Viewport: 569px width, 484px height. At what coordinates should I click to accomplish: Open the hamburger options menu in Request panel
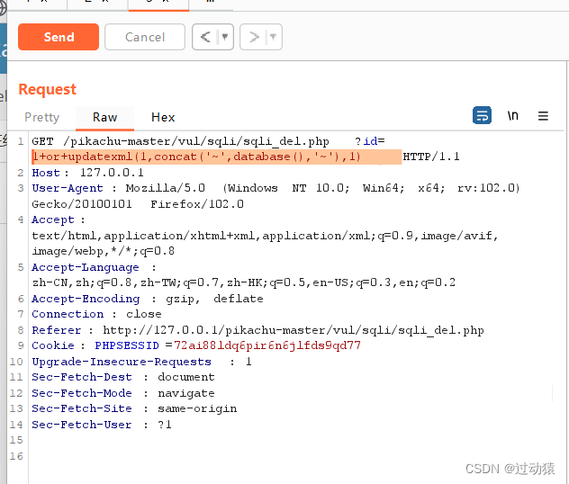[x=543, y=116]
